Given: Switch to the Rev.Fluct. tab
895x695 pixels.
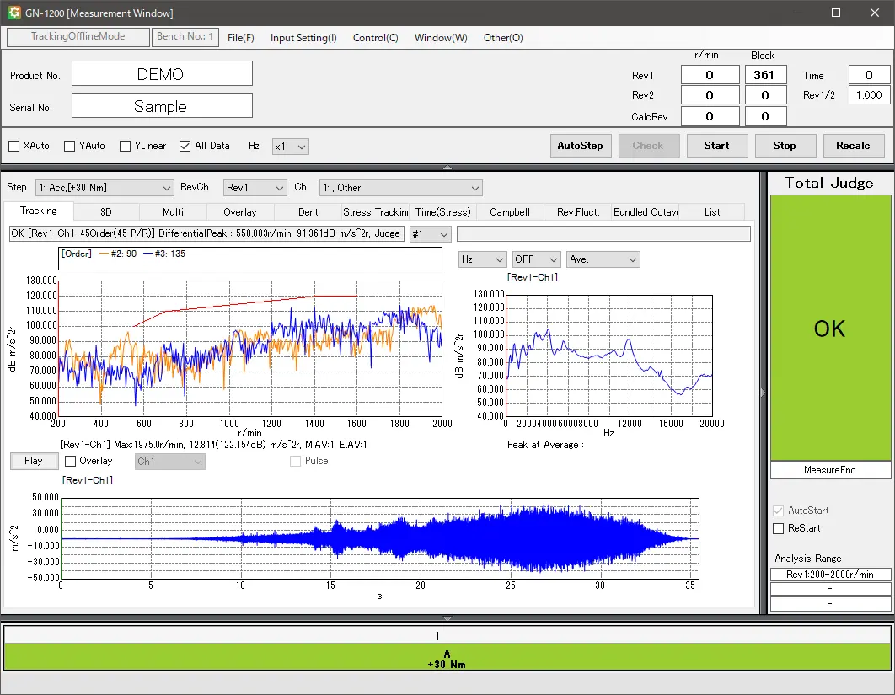Looking at the screenshot, I should [577, 211].
